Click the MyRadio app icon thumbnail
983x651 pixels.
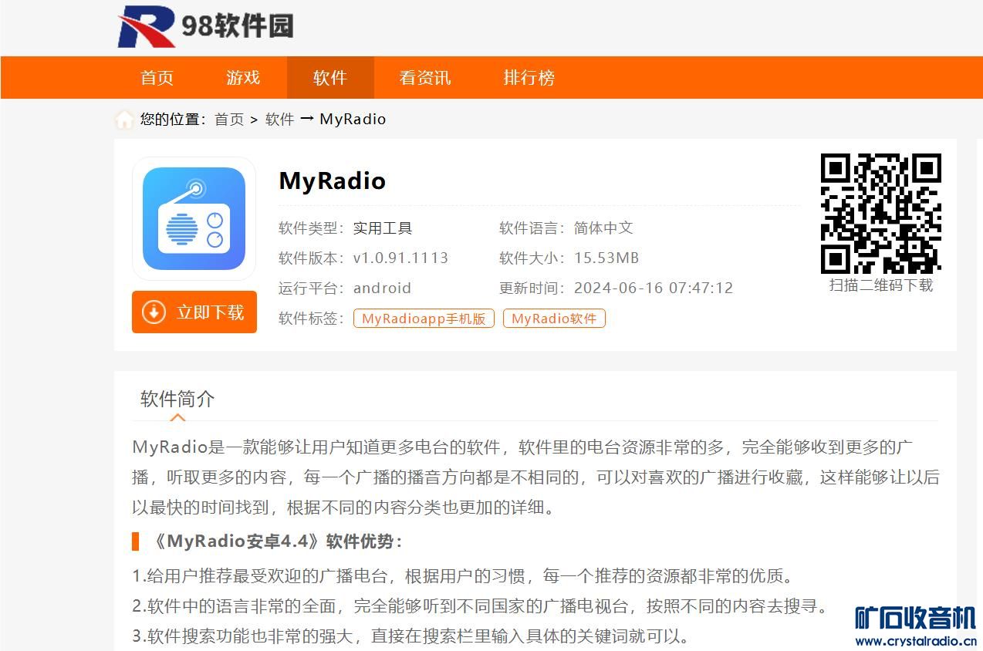click(194, 218)
